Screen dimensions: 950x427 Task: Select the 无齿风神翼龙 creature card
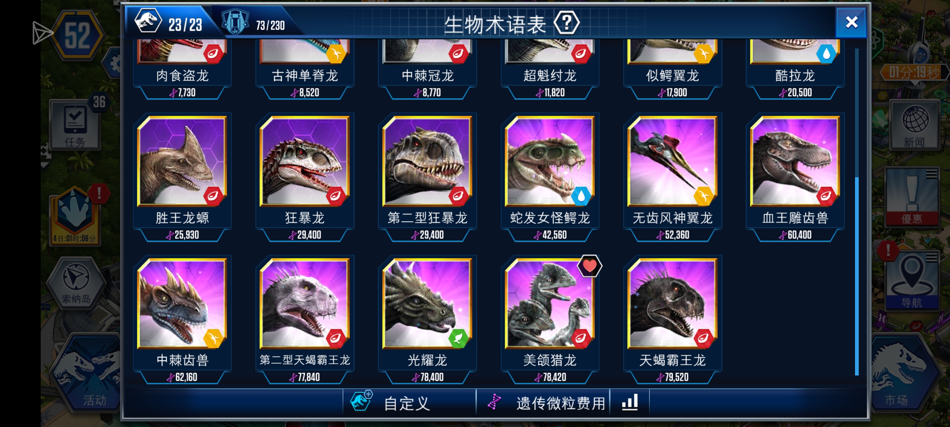(672, 177)
